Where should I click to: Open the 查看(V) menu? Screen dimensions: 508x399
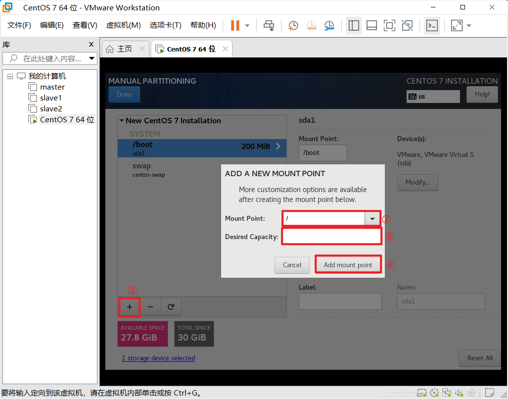pos(85,25)
